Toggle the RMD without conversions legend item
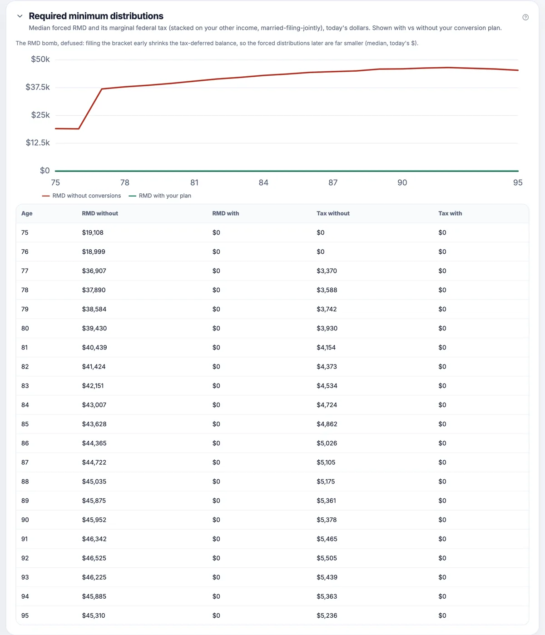The image size is (545, 635). click(x=82, y=196)
